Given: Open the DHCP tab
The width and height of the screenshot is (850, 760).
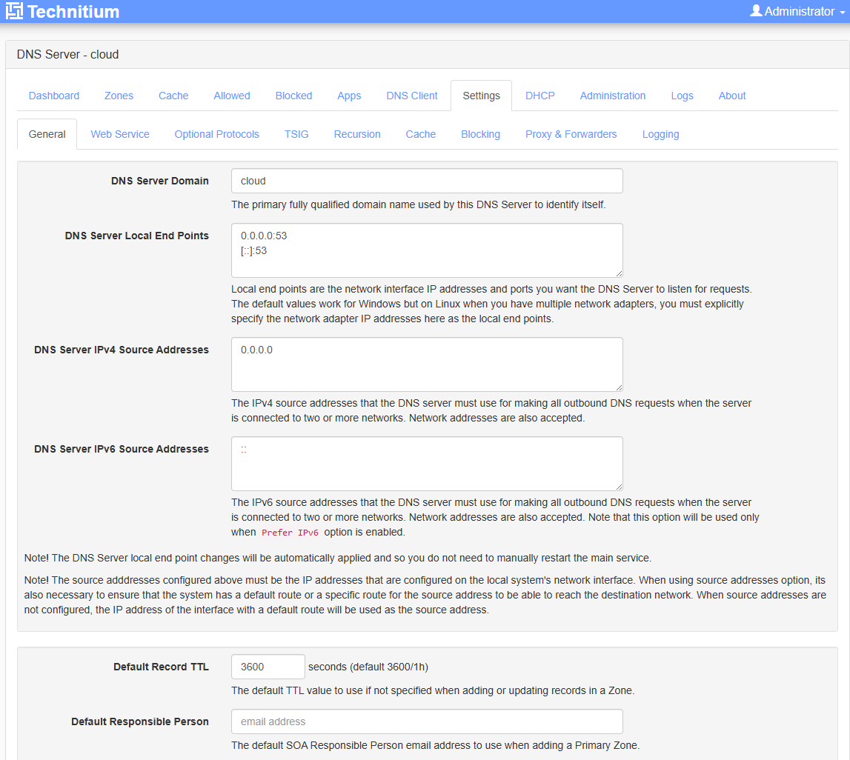Looking at the screenshot, I should pos(540,96).
